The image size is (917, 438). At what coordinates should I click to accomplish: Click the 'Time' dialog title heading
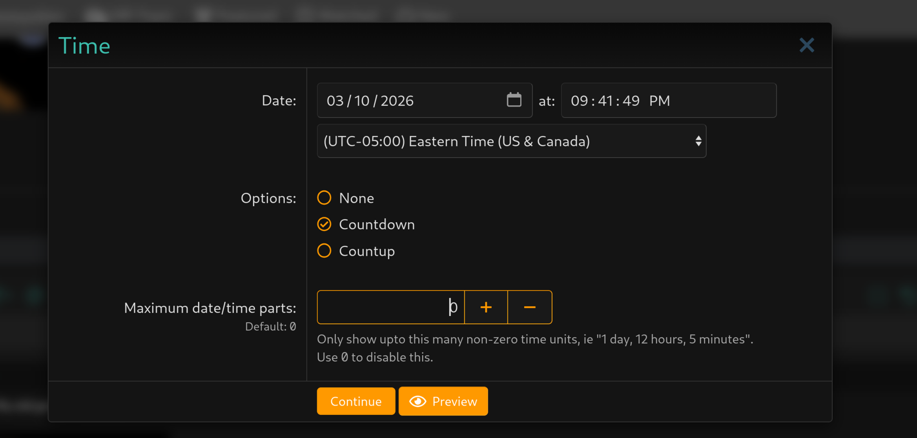(84, 46)
